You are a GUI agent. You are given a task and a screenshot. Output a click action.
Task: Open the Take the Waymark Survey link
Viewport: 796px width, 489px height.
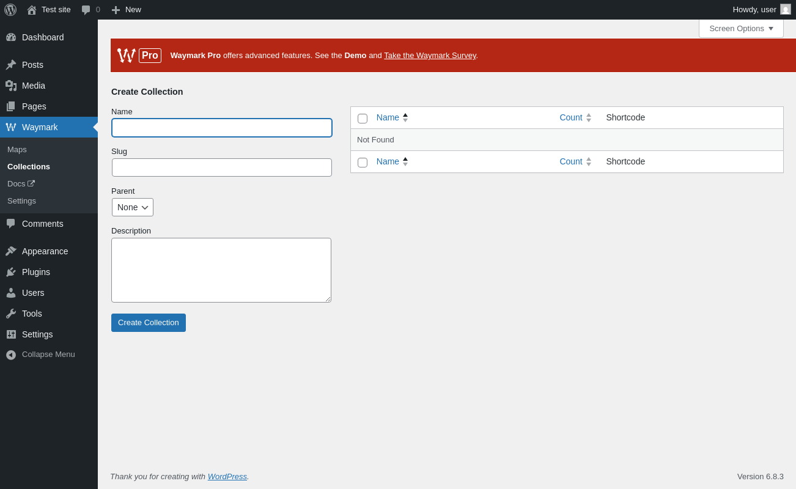pos(430,55)
